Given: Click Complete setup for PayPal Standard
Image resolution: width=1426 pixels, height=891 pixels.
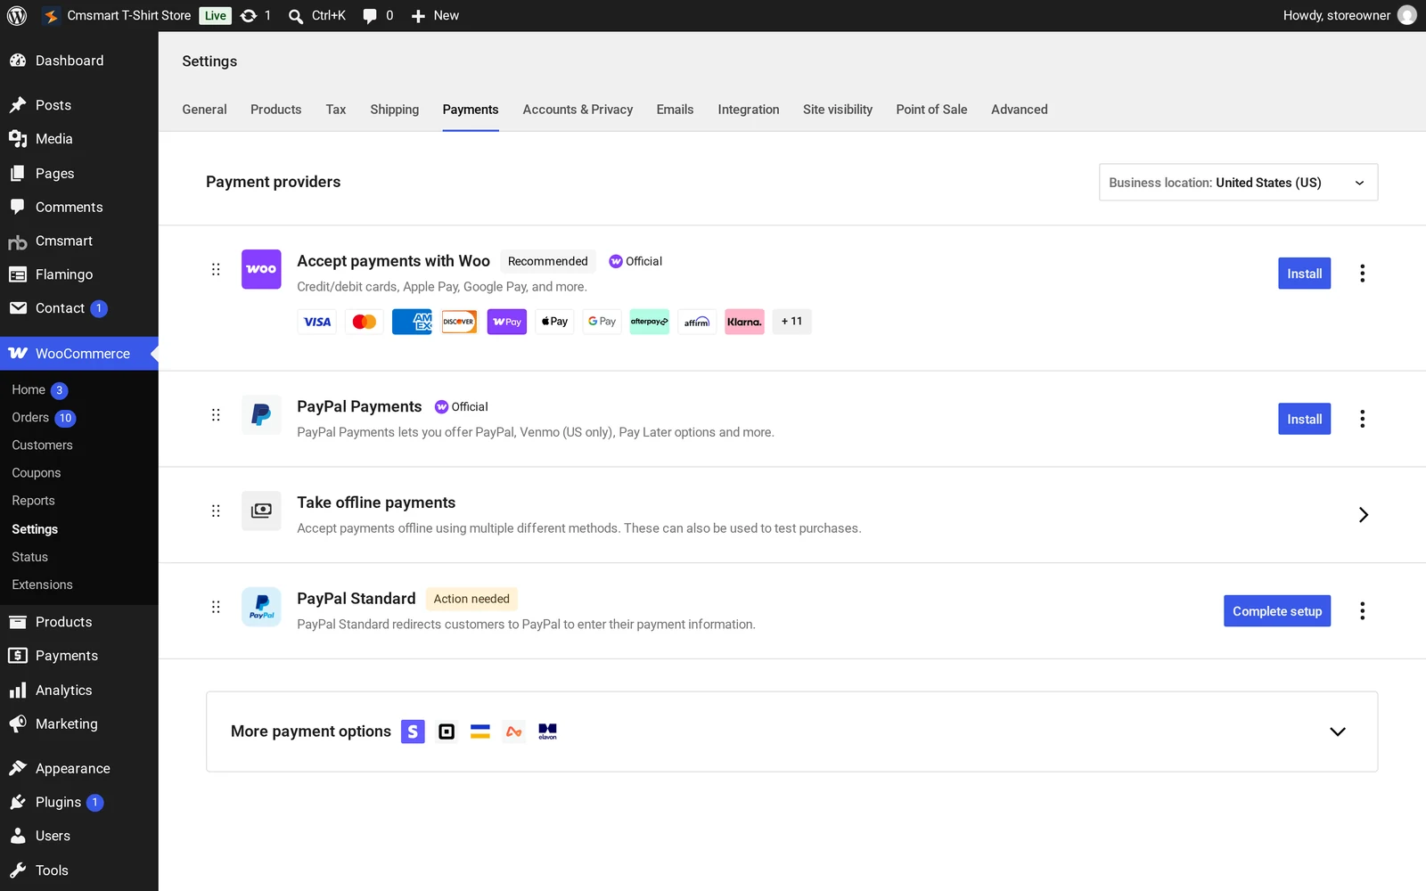Looking at the screenshot, I should point(1276,611).
